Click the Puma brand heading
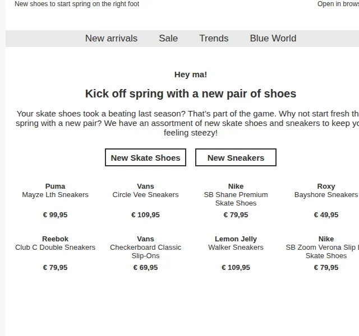The height and width of the screenshot is (336, 359). 55,186
